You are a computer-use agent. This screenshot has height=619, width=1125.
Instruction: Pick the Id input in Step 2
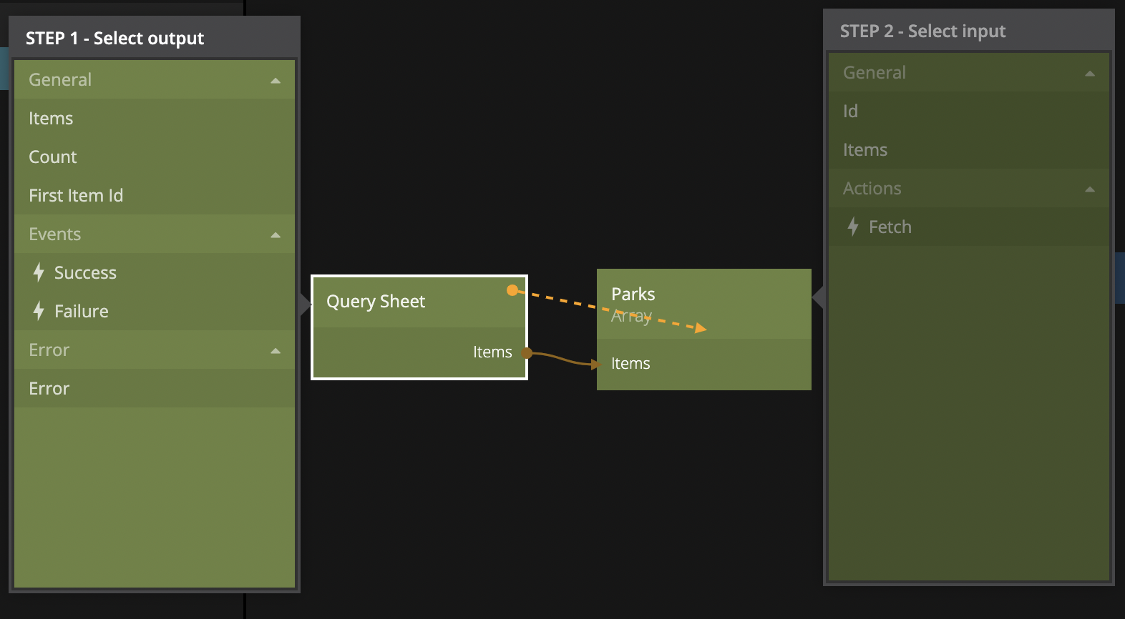(850, 112)
